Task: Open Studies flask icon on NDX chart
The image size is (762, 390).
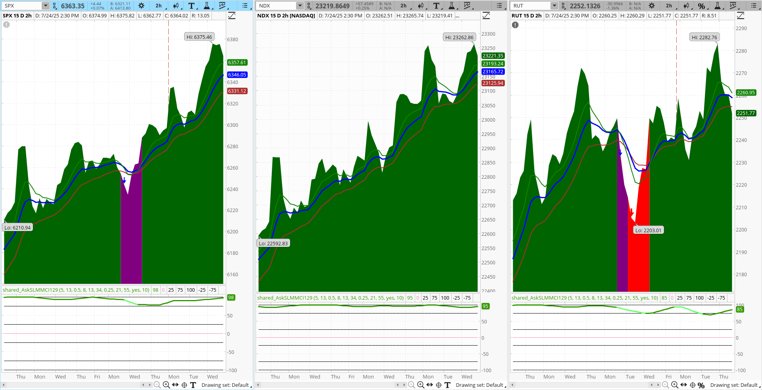Action: 452,6
